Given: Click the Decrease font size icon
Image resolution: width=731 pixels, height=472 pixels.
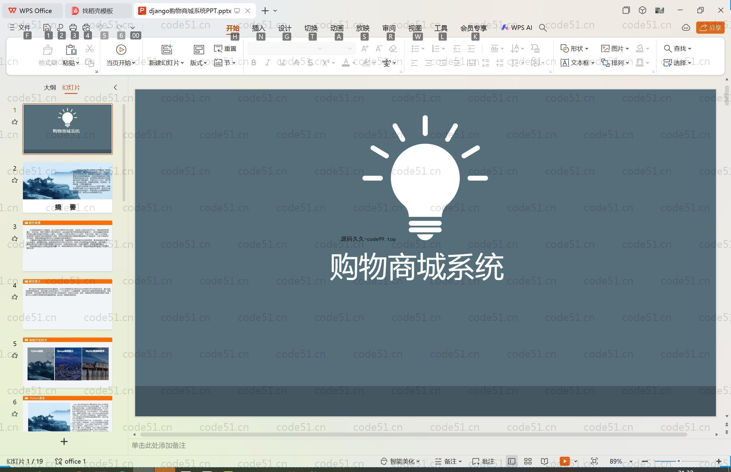Looking at the screenshot, I should [379, 48].
